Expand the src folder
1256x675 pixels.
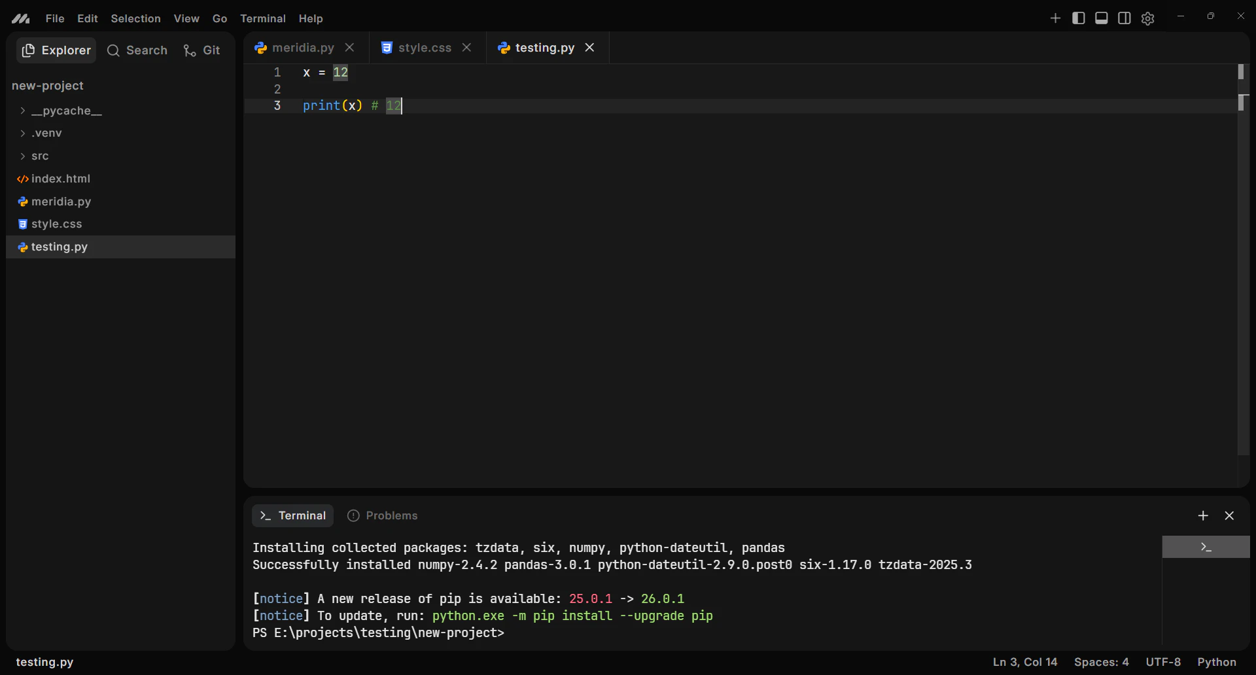[40, 156]
